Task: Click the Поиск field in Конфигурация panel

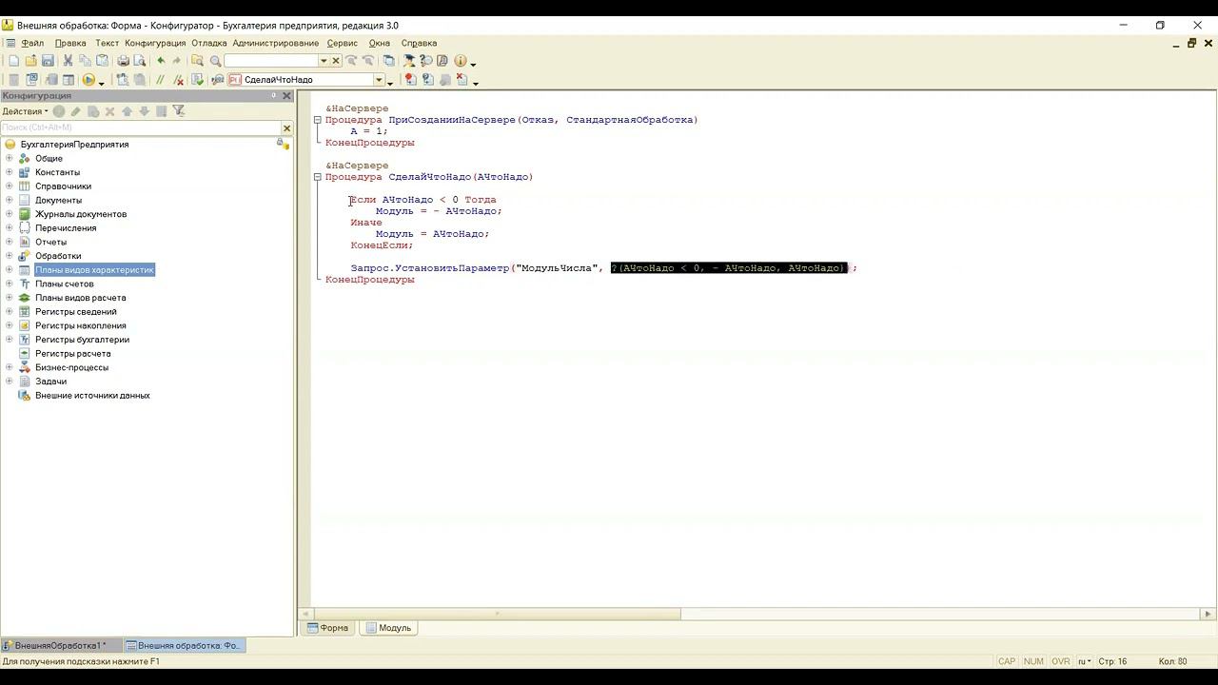Action: point(141,127)
